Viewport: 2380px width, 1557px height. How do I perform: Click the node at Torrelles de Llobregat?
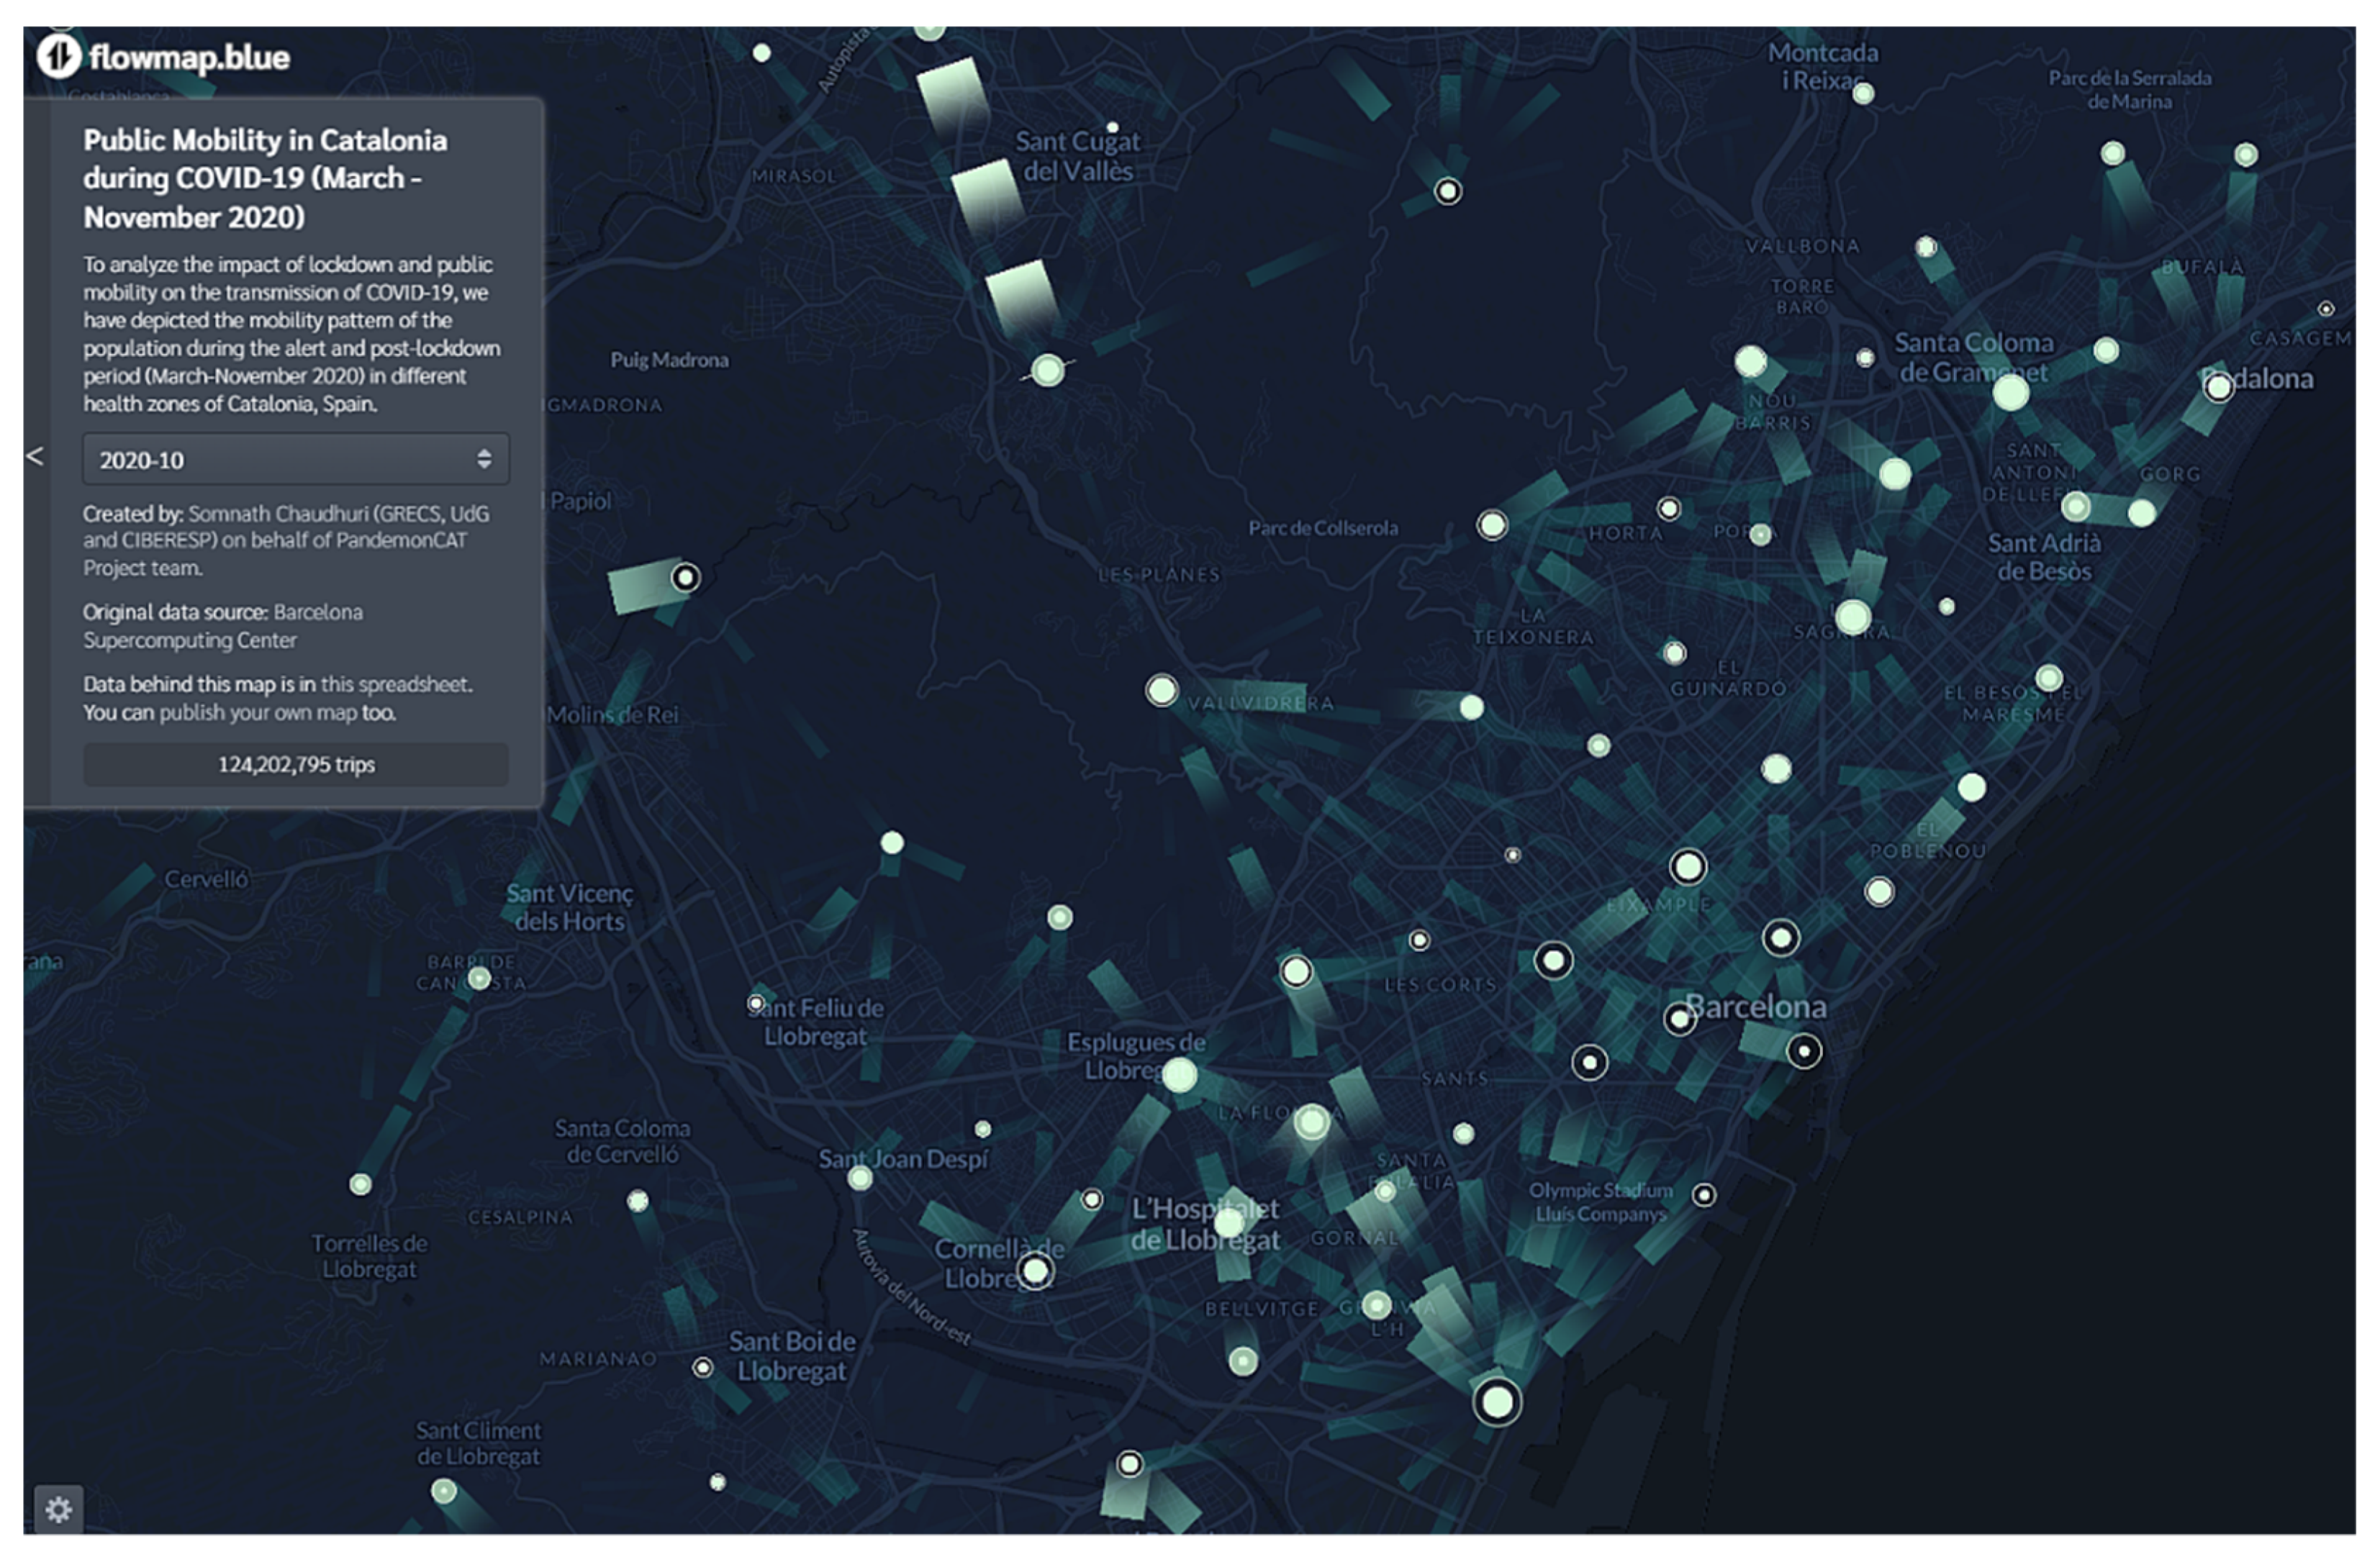click(360, 1185)
